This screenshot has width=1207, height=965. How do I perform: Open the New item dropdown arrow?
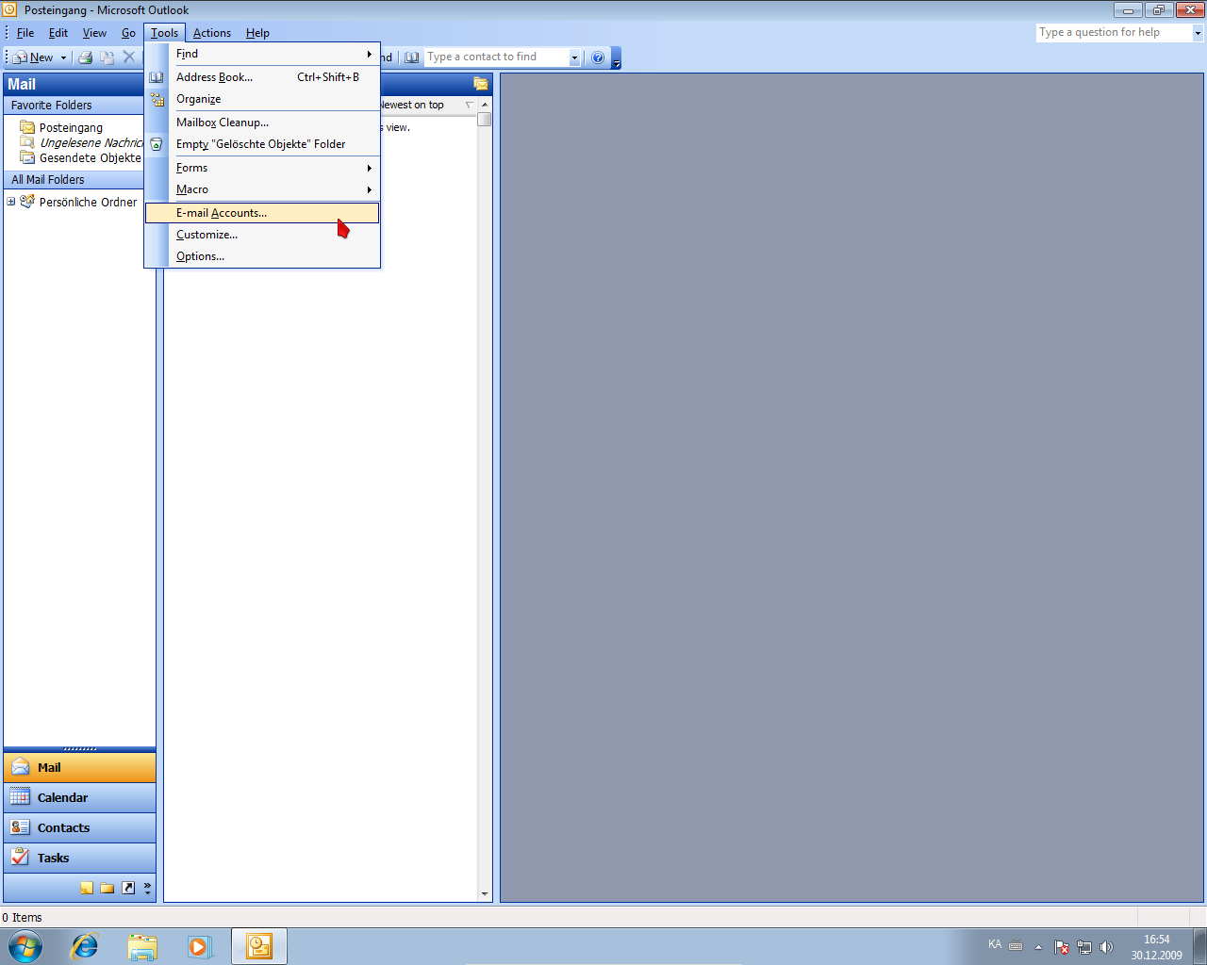point(64,57)
